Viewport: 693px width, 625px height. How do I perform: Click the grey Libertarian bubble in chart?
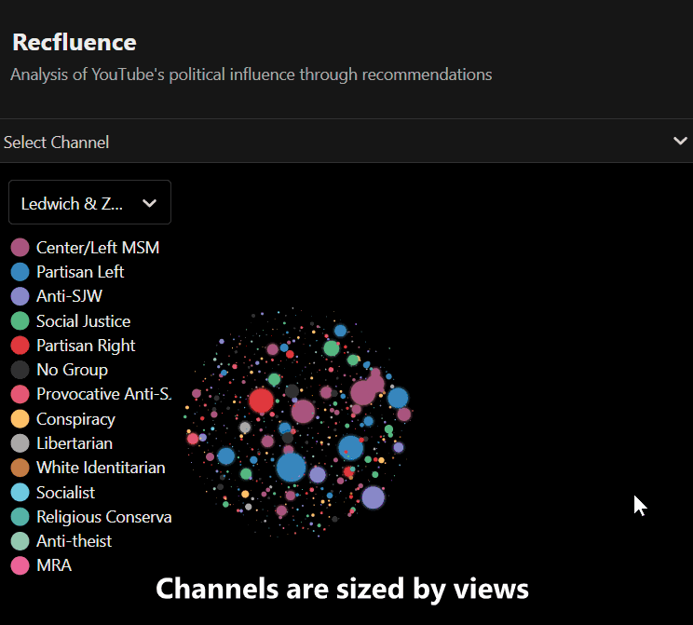click(x=245, y=428)
